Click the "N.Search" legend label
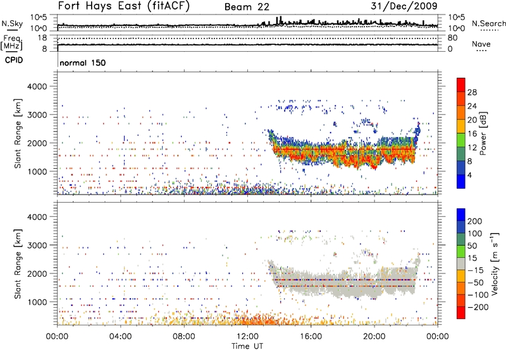506x350 pixels. click(488, 23)
